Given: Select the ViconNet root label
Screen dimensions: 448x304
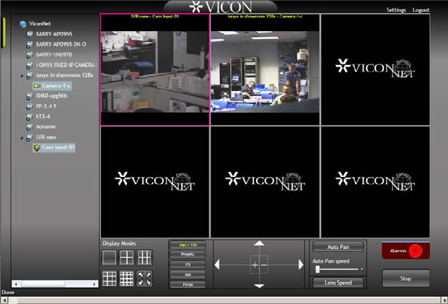Looking at the screenshot, I should [x=40, y=24].
